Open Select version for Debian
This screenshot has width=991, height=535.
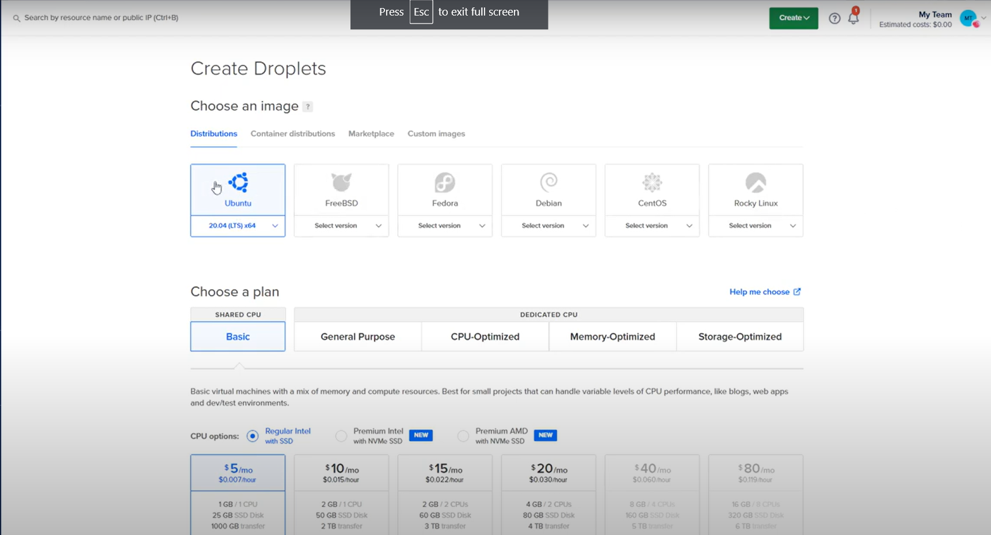(x=548, y=226)
